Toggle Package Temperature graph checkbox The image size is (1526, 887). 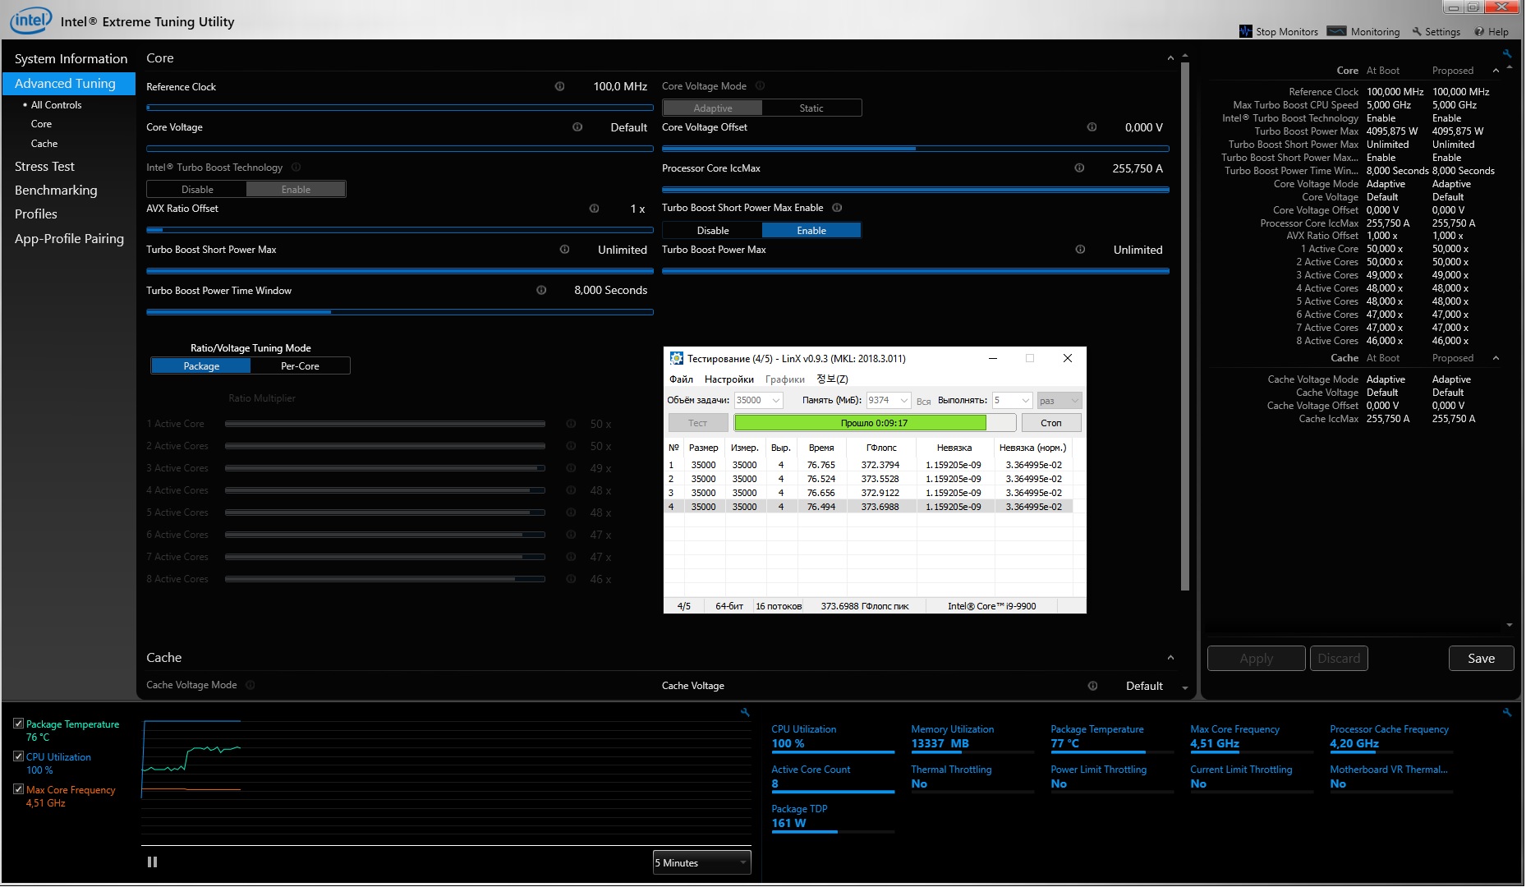click(x=18, y=724)
